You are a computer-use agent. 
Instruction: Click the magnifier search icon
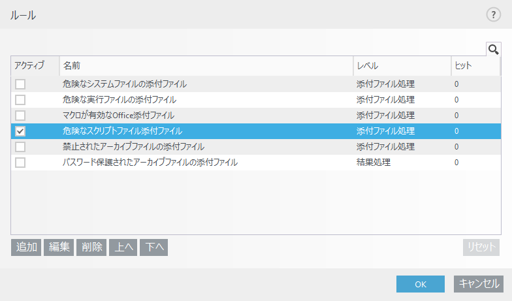(494, 50)
